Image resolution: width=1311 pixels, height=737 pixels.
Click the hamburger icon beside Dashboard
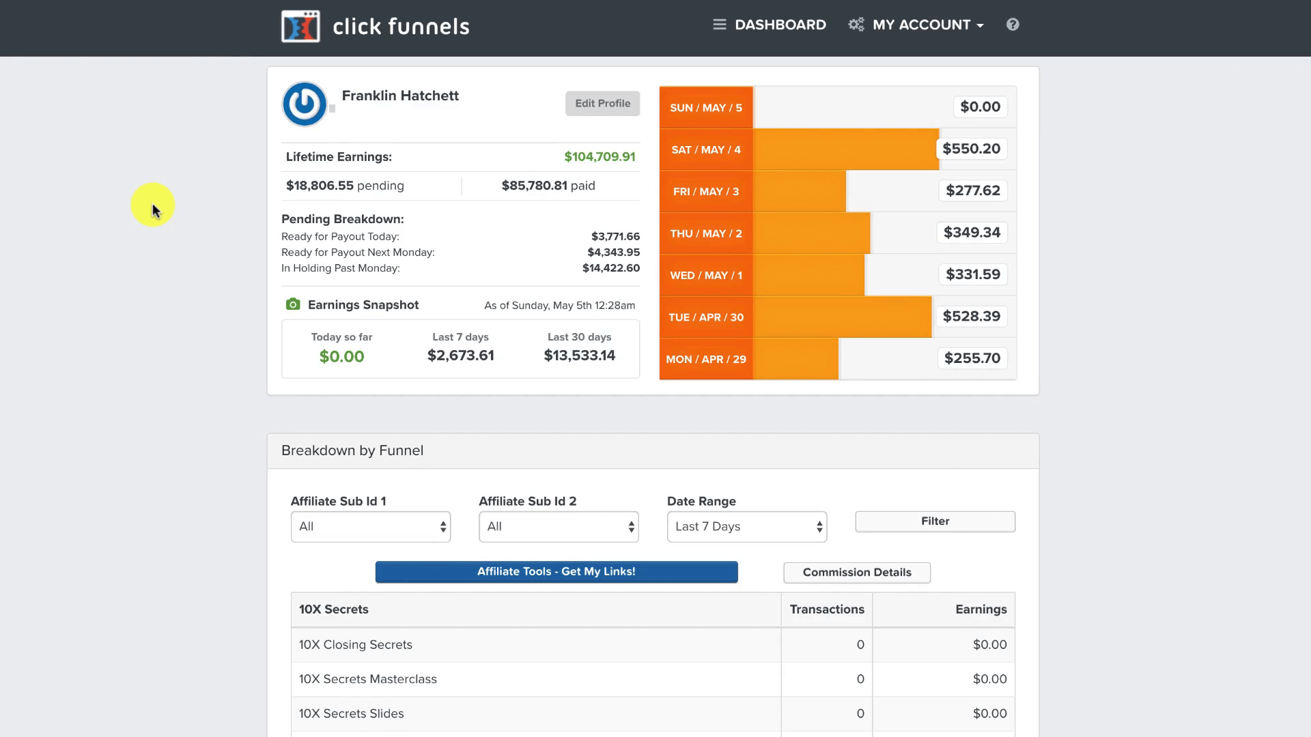[x=720, y=25]
